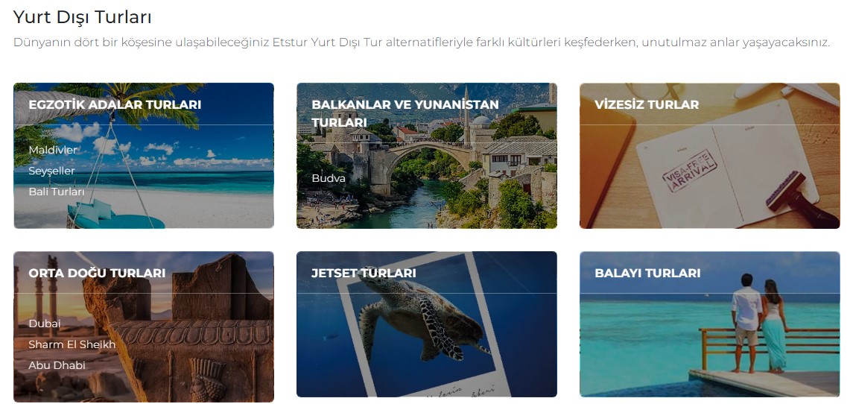This screenshot has width=853, height=404.
Task: Open the Jetset Turları heading
Action: 364,273
